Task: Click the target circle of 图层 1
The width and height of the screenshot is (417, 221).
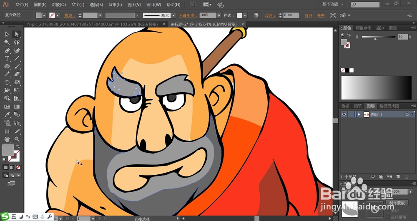Action: [407, 114]
